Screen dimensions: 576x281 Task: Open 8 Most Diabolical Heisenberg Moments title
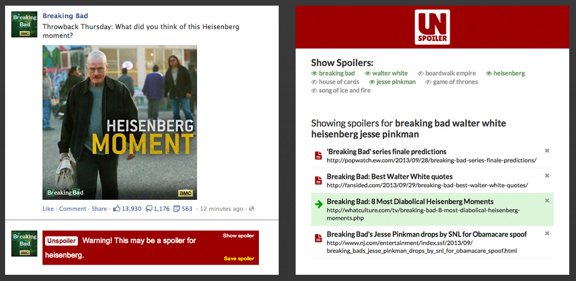tap(410, 201)
